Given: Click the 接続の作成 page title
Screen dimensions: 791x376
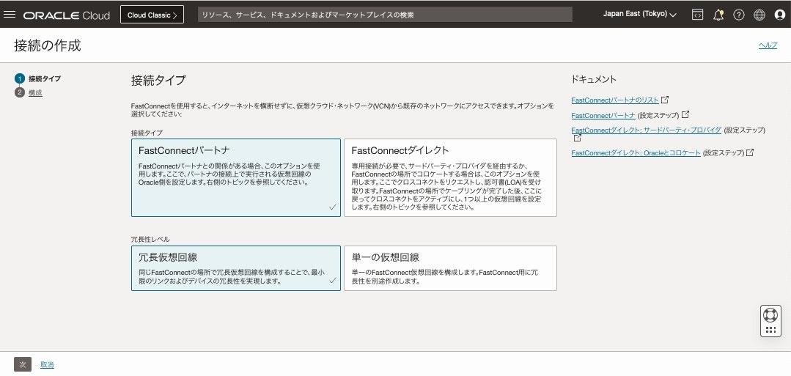Looking at the screenshot, I should click(48, 45).
